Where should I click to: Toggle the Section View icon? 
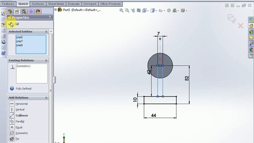pos(139,11)
